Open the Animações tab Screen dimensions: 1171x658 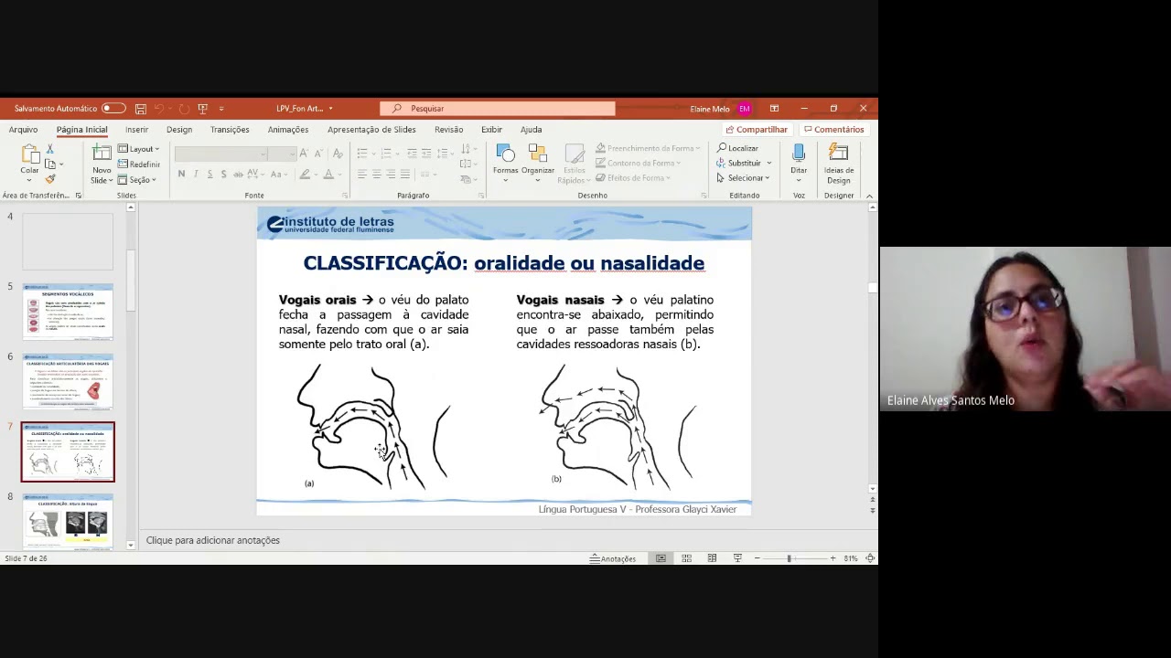click(x=288, y=130)
